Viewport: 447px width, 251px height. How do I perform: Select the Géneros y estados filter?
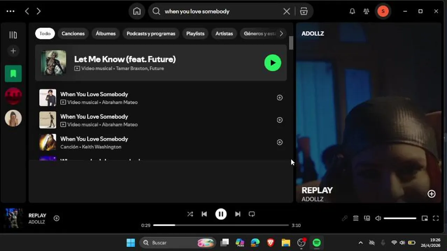pyautogui.click(x=260, y=33)
